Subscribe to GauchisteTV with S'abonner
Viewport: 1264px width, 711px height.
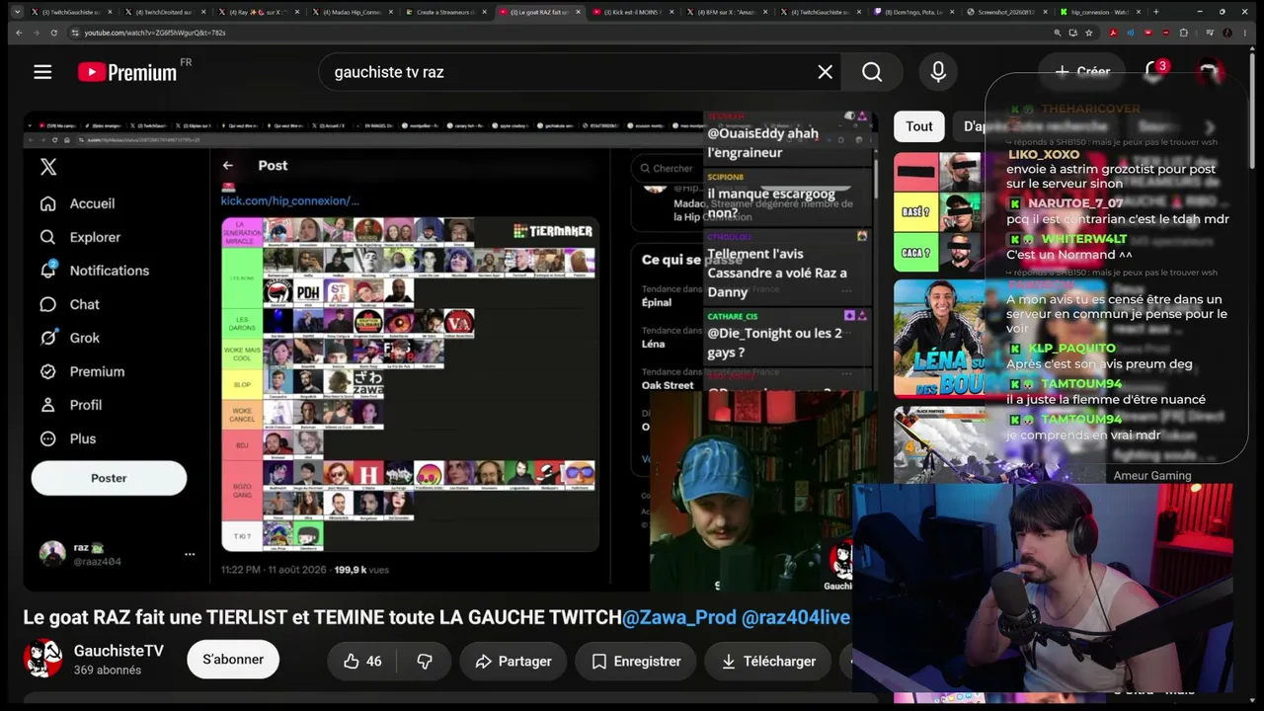point(233,660)
